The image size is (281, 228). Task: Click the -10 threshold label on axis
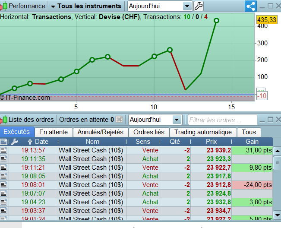(x=262, y=96)
